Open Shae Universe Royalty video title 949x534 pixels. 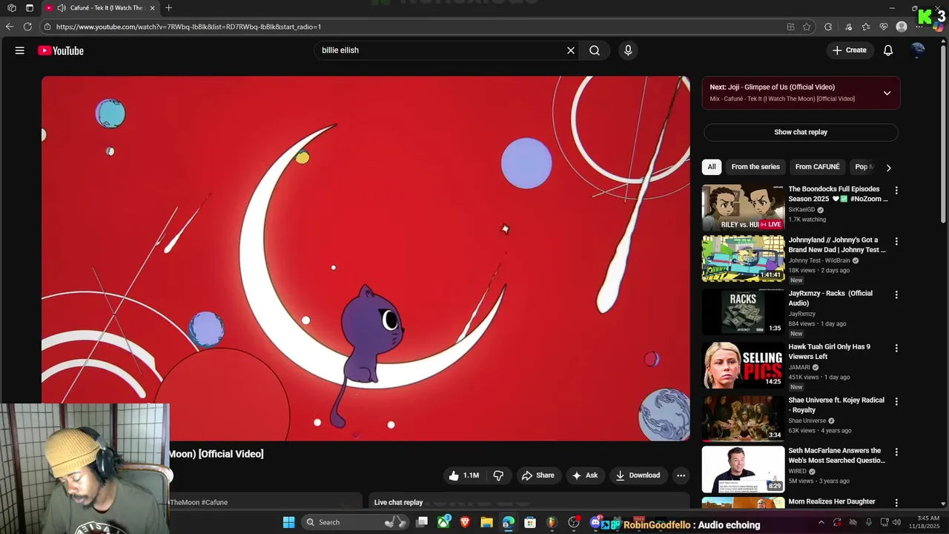[x=836, y=405]
